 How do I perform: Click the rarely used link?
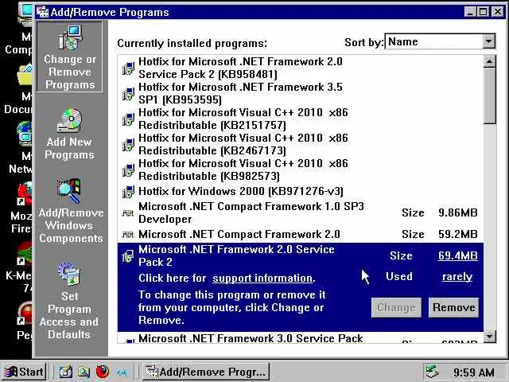tap(457, 276)
